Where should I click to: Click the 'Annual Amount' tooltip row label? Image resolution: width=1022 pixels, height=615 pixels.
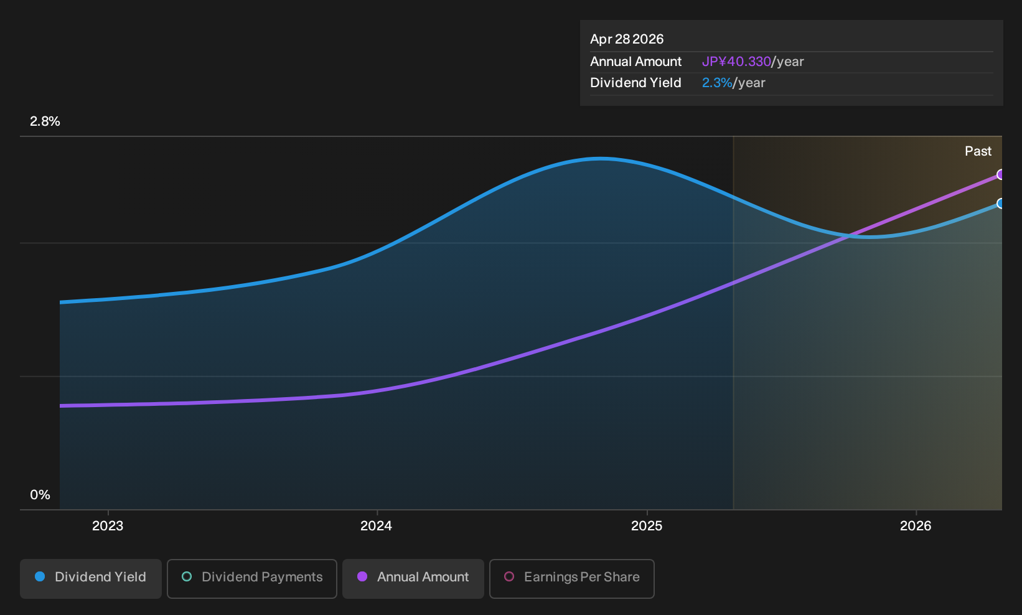click(635, 62)
